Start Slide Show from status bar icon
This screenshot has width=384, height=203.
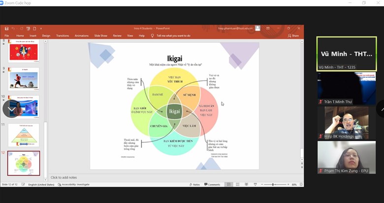pos(255,184)
